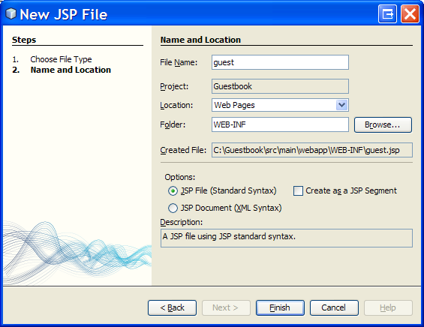Select JSP File (Standard Syntax) radio button
The image size is (424, 327).
pos(173,190)
